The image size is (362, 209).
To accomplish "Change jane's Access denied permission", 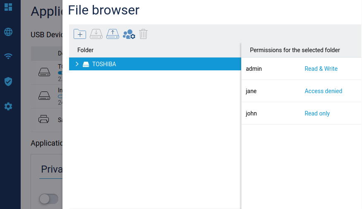I will [323, 91].
